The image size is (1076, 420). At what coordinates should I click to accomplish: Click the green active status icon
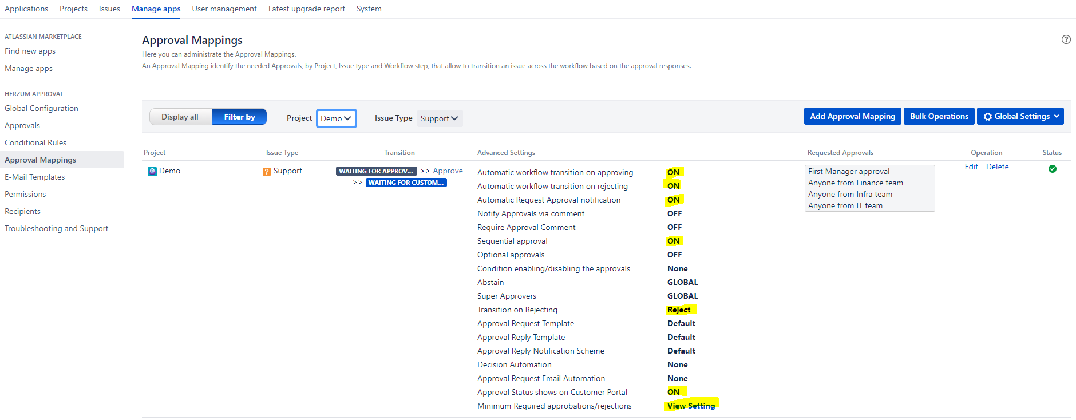(x=1052, y=169)
